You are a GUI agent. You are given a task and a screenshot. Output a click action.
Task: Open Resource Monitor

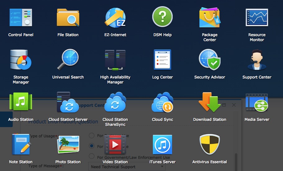coord(257,17)
